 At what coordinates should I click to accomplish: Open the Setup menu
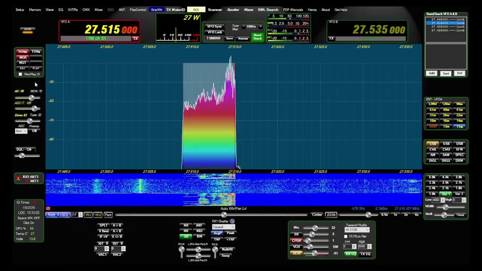[x=20, y=10]
